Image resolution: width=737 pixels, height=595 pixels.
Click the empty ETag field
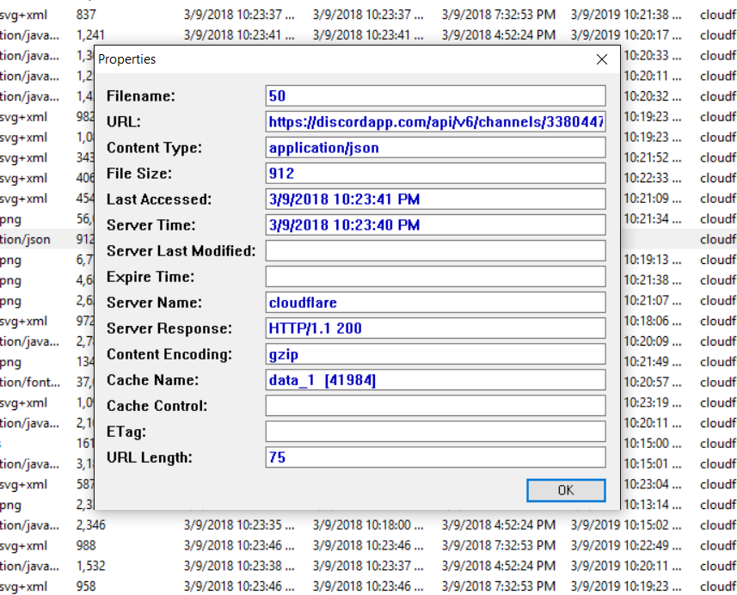click(434, 431)
